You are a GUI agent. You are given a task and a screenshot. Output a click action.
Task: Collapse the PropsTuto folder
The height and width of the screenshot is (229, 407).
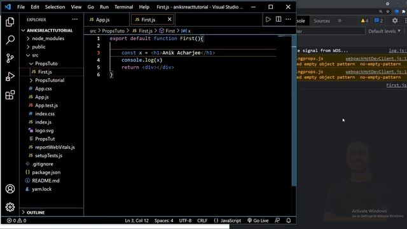click(x=46, y=64)
